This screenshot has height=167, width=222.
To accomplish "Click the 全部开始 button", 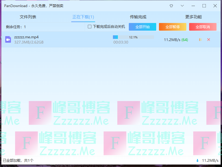I will coord(142,27).
